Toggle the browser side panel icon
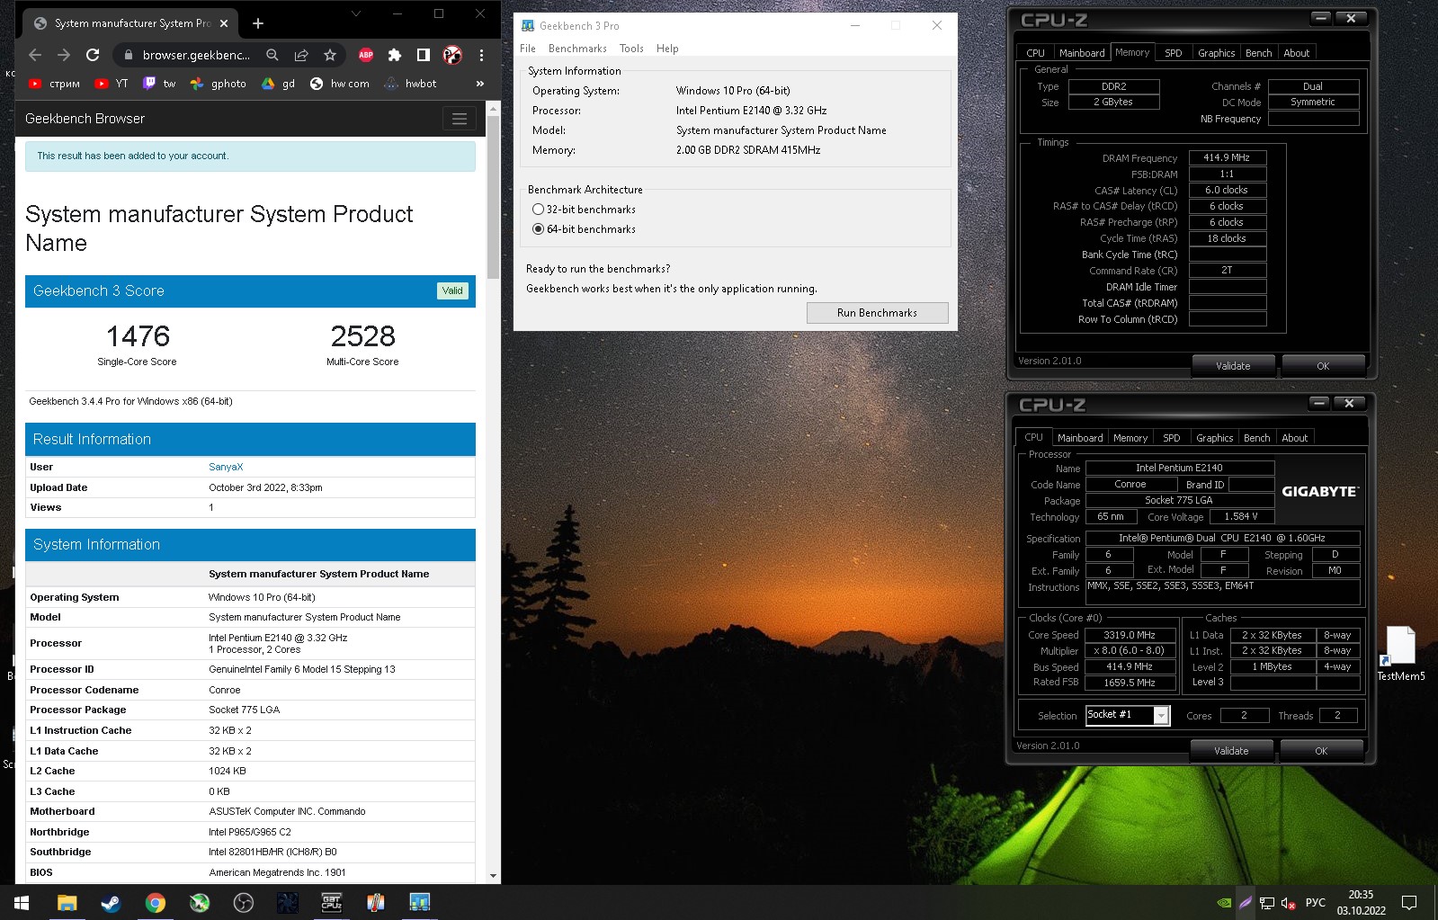The image size is (1438, 920). pos(424,55)
